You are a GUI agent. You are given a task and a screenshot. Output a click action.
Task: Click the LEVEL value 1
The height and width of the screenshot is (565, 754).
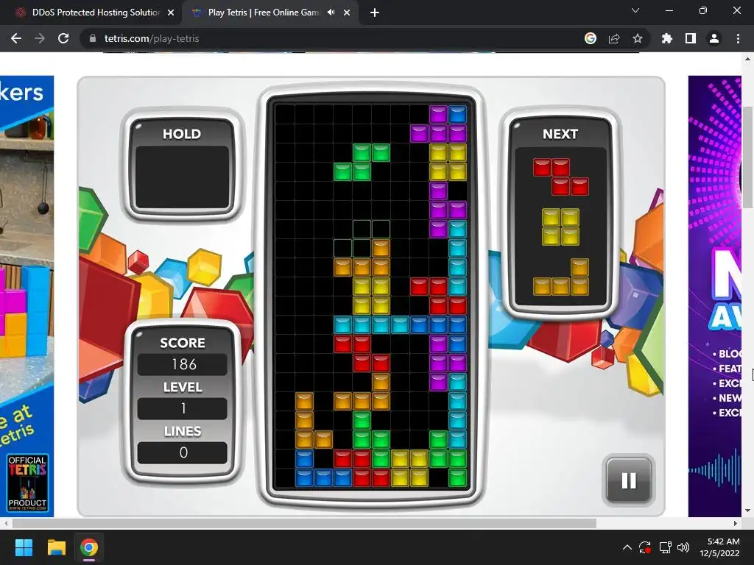(x=183, y=408)
